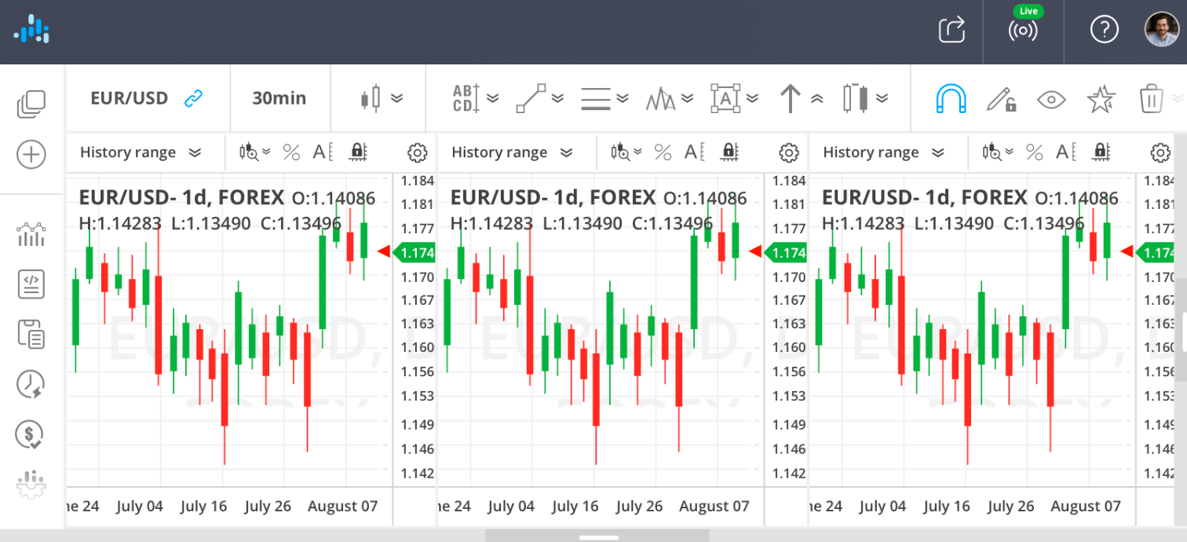Add a new chart with the plus button

[x=31, y=155]
